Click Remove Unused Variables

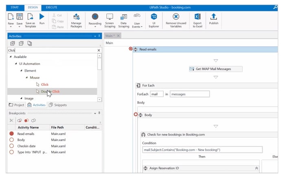click(x=176, y=20)
